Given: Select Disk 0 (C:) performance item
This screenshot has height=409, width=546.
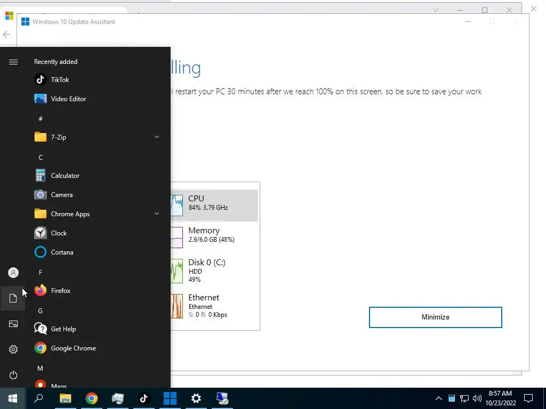Looking at the screenshot, I should pos(214,271).
